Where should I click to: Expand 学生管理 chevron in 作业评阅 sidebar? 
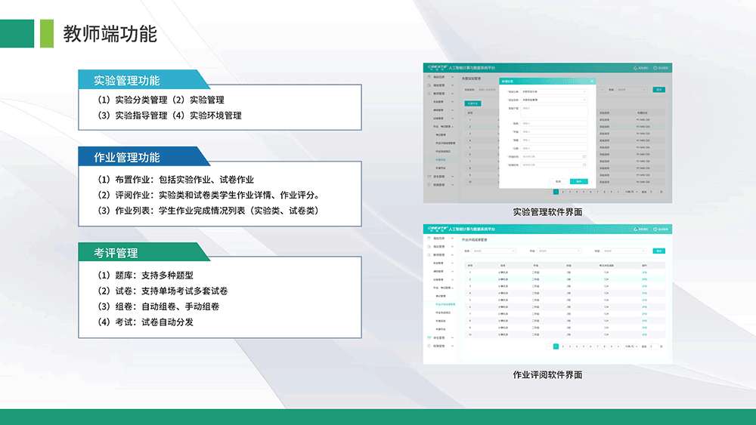[x=452, y=338]
